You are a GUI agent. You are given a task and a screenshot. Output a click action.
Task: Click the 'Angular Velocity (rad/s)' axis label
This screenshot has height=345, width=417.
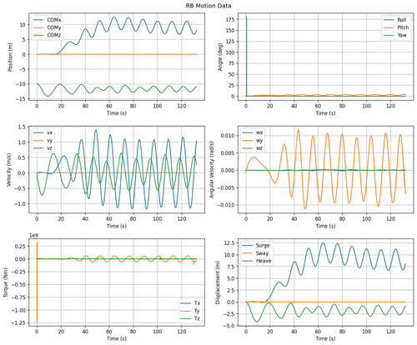click(212, 169)
